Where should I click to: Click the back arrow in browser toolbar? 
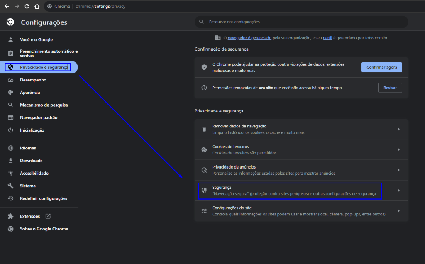[x=6, y=7]
